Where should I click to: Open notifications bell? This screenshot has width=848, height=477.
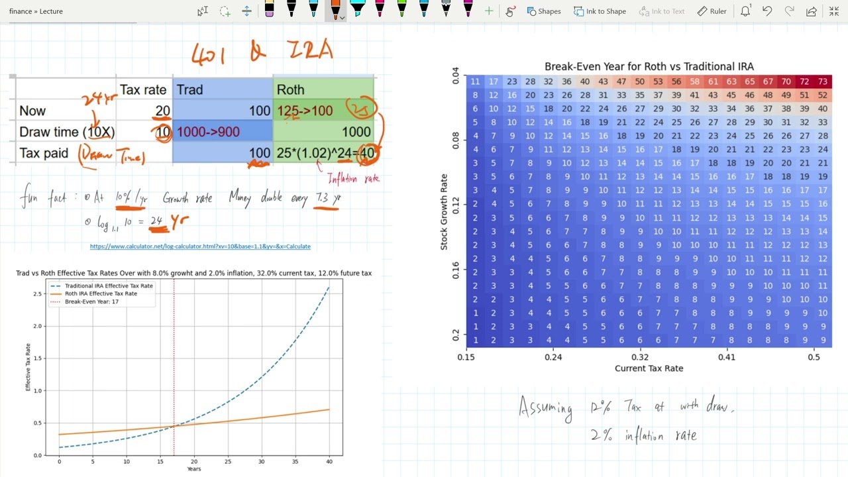tap(745, 11)
